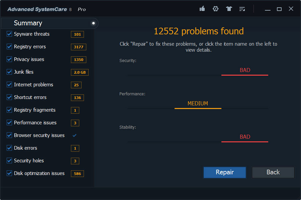Click the 2.0 GB junk files badge
The height and width of the screenshot is (200, 301).
coord(80,72)
